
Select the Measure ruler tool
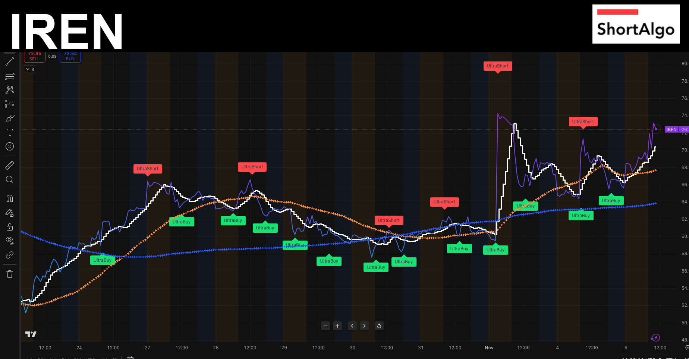[x=10, y=165]
